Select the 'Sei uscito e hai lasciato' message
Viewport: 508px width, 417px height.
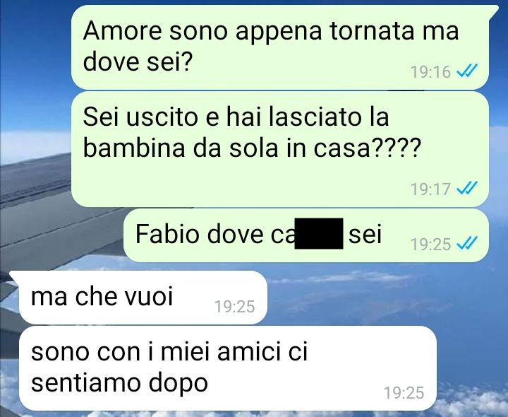click(x=280, y=149)
